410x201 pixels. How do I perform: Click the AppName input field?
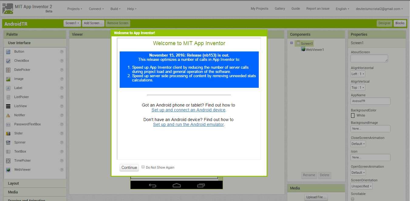coord(371,101)
